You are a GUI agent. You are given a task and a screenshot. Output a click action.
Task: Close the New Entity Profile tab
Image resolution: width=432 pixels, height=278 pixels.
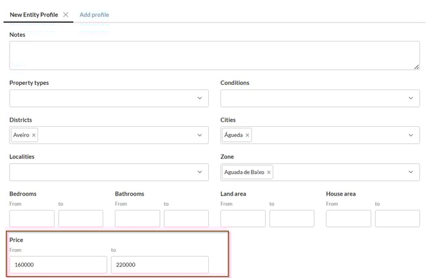(66, 14)
